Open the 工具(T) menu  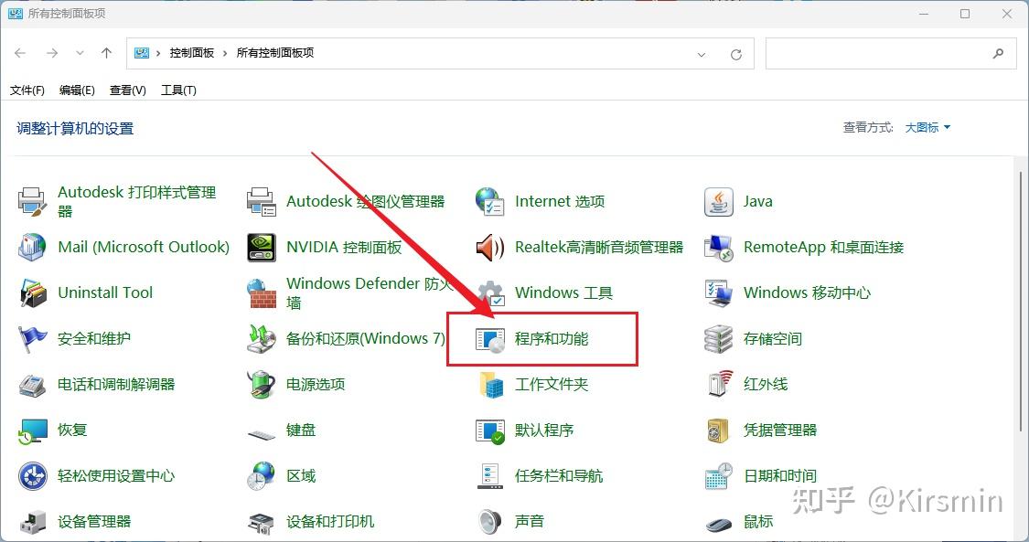click(x=178, y=90)
